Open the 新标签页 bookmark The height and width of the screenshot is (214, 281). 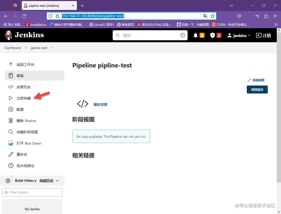tap(125, 24)
